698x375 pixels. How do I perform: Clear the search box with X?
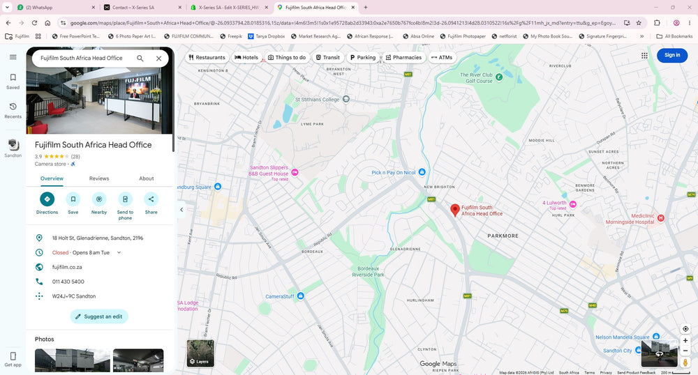click(x=158, y=59)
